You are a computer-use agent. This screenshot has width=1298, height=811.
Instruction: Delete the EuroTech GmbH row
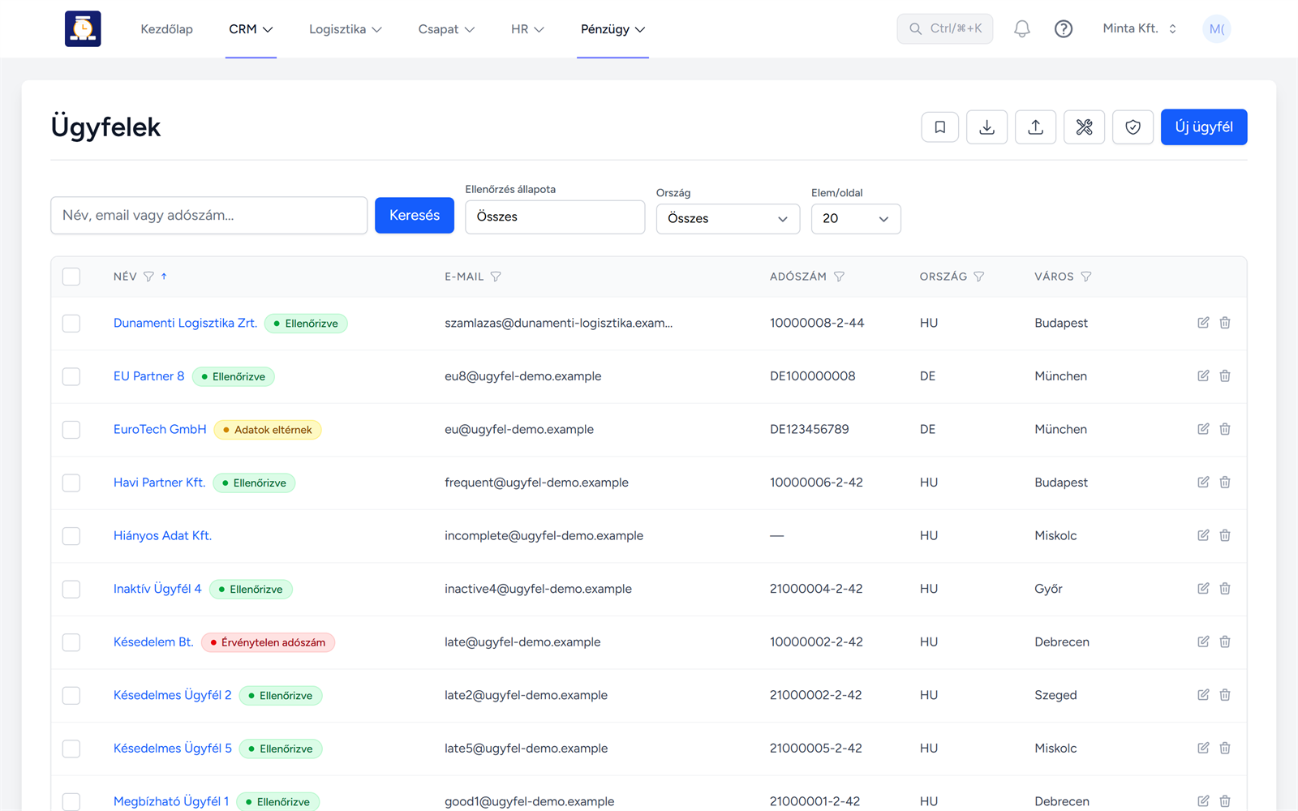tap(1225, 429)
